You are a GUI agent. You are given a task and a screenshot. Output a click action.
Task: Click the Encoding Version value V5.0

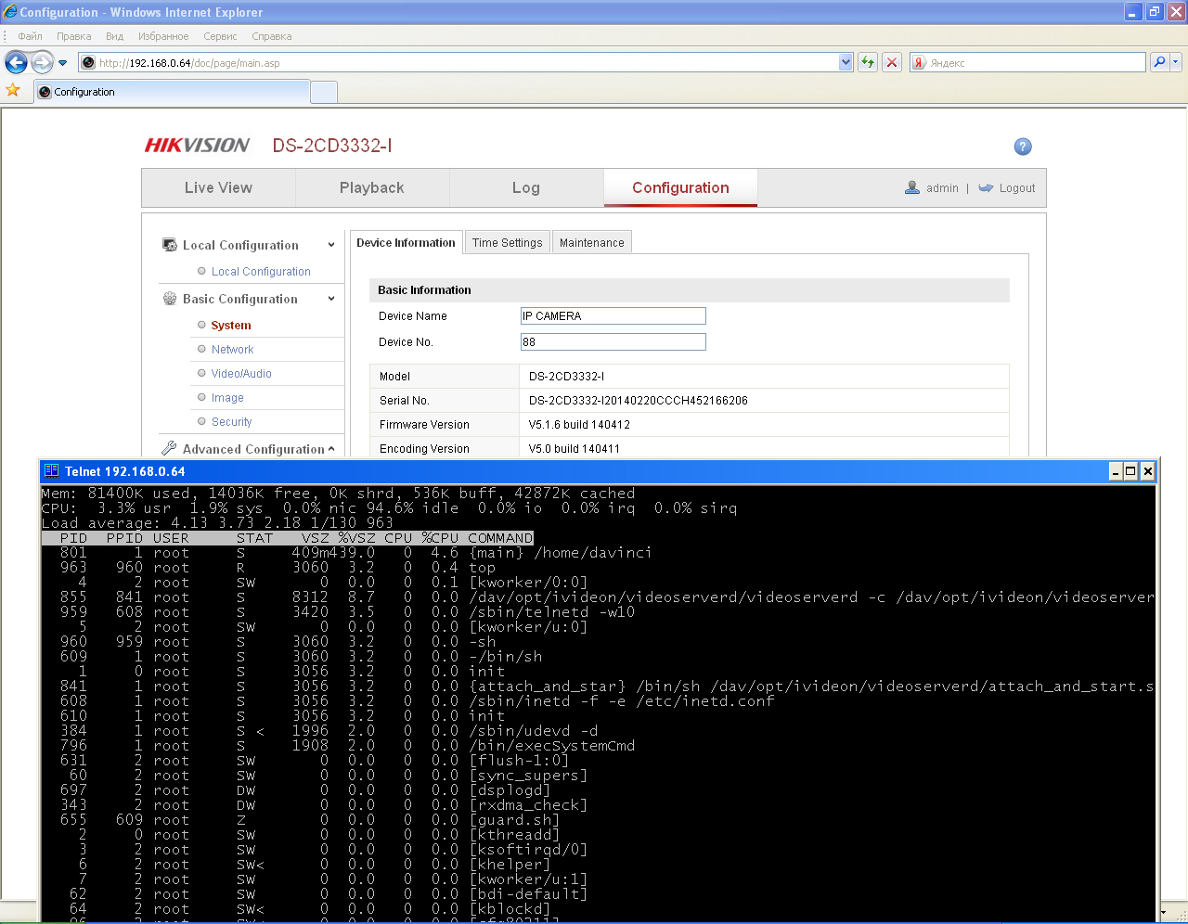click(x=575, y=449)
